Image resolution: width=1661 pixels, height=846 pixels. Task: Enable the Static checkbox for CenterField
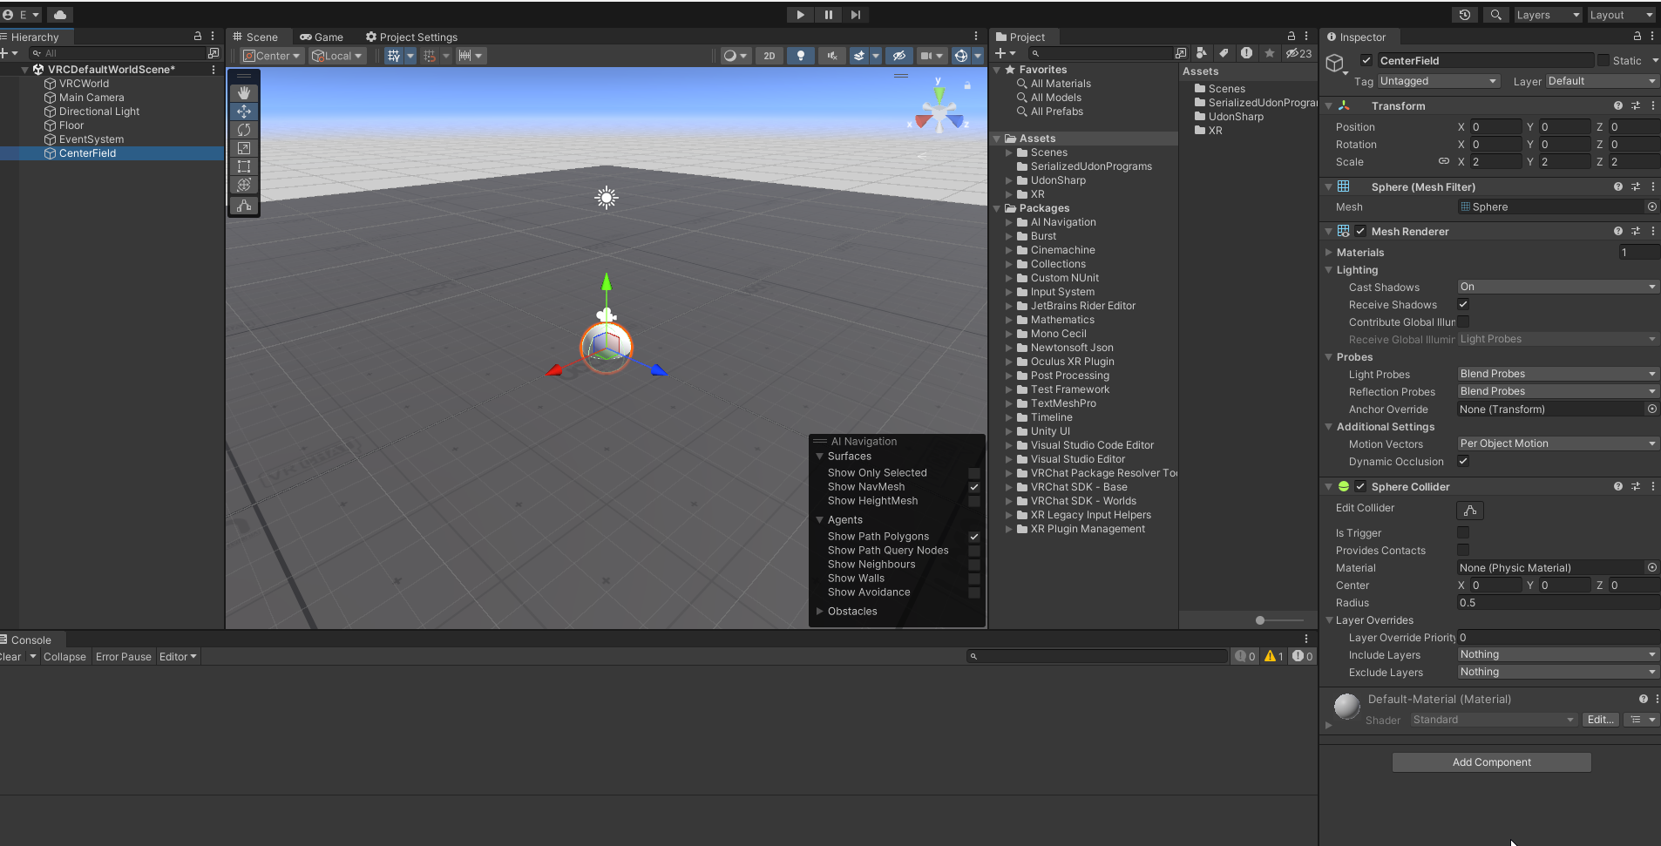point(1603,60)
